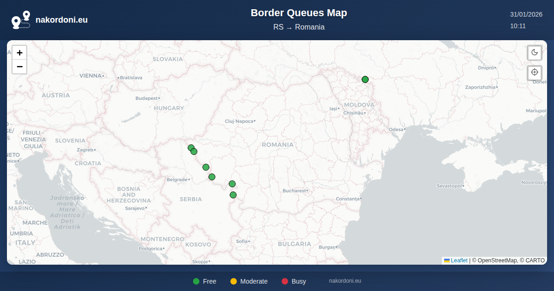Select the northwesternmost green marker near Hungary's border
This screenshot has width=554, height=291.
point(191,148)
